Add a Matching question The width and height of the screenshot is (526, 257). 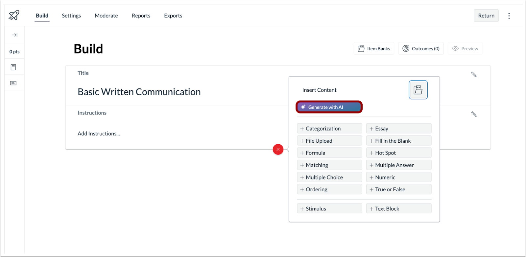tap(329, 165)
